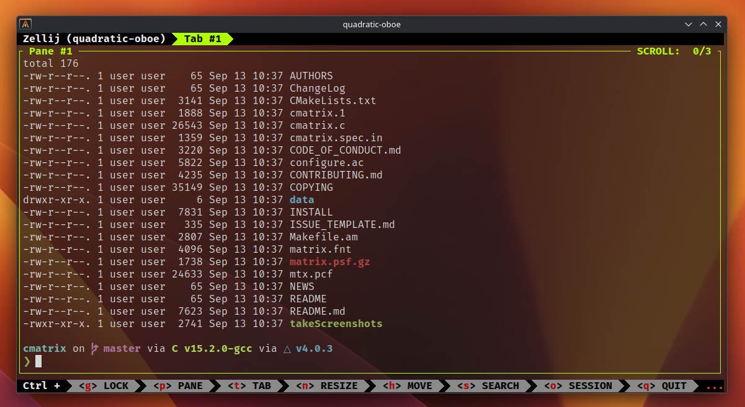Click the drwxr-xr-x. permissions string
Image resolution: width=745 pixels, height=407 pixels.
click(57, 200)
